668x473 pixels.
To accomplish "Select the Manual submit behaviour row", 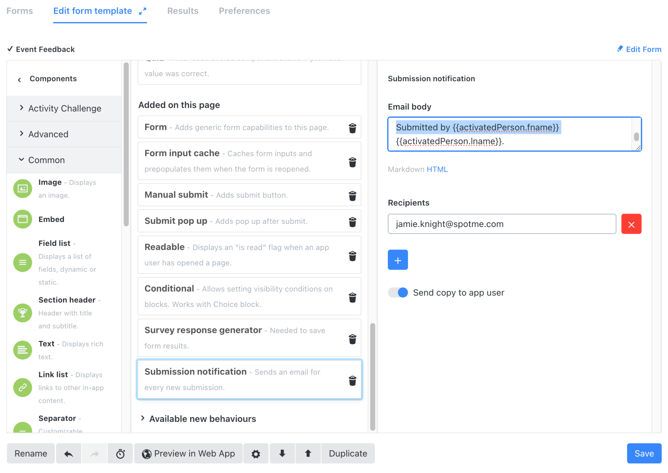I will coord(249,195).
